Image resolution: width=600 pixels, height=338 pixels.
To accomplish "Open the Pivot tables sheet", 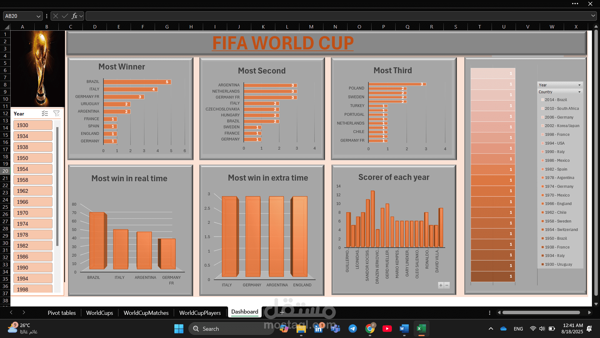I will click(x=62, y=313).
